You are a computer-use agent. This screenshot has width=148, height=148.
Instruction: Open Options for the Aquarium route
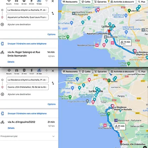tap(51, 34)
